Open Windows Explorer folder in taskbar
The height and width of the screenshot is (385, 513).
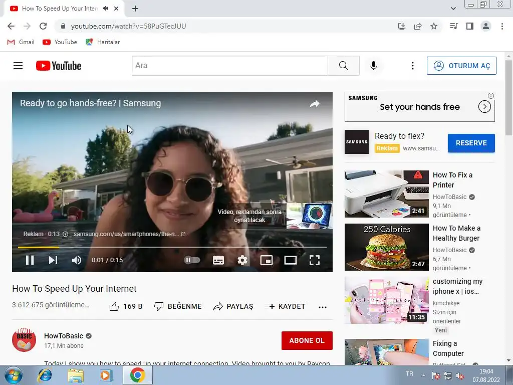click(x=76, y=375)
